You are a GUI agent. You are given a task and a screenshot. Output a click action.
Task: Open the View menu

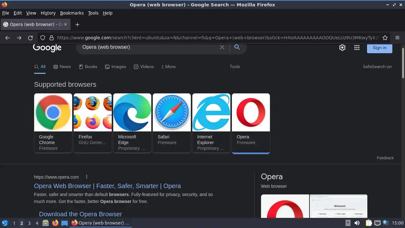(x=31, y=13)
